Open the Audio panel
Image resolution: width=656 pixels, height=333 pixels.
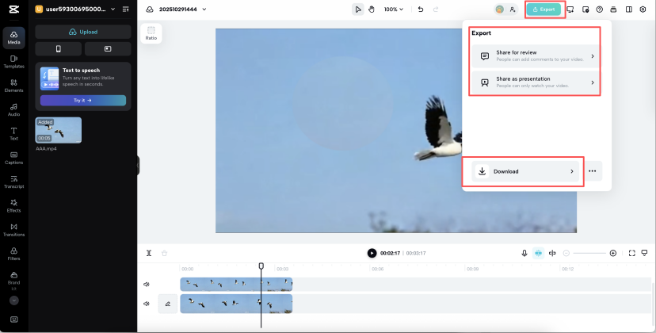tap(13, 109)
